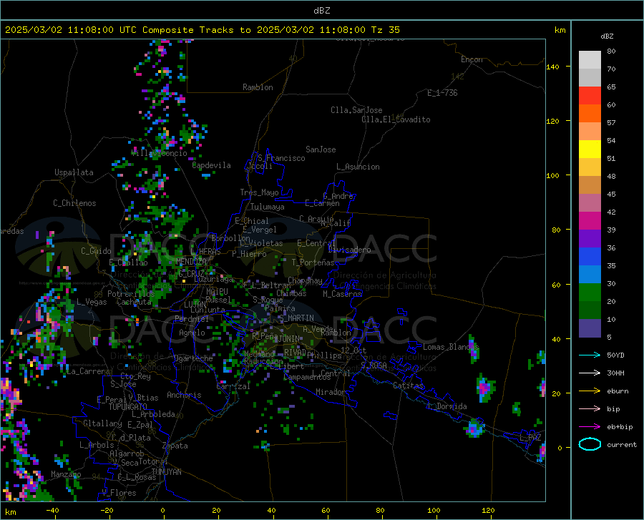Click the yellow eburn arrow legend icon
This screenshot has height=520, width=644.
(x=590, y=391)
